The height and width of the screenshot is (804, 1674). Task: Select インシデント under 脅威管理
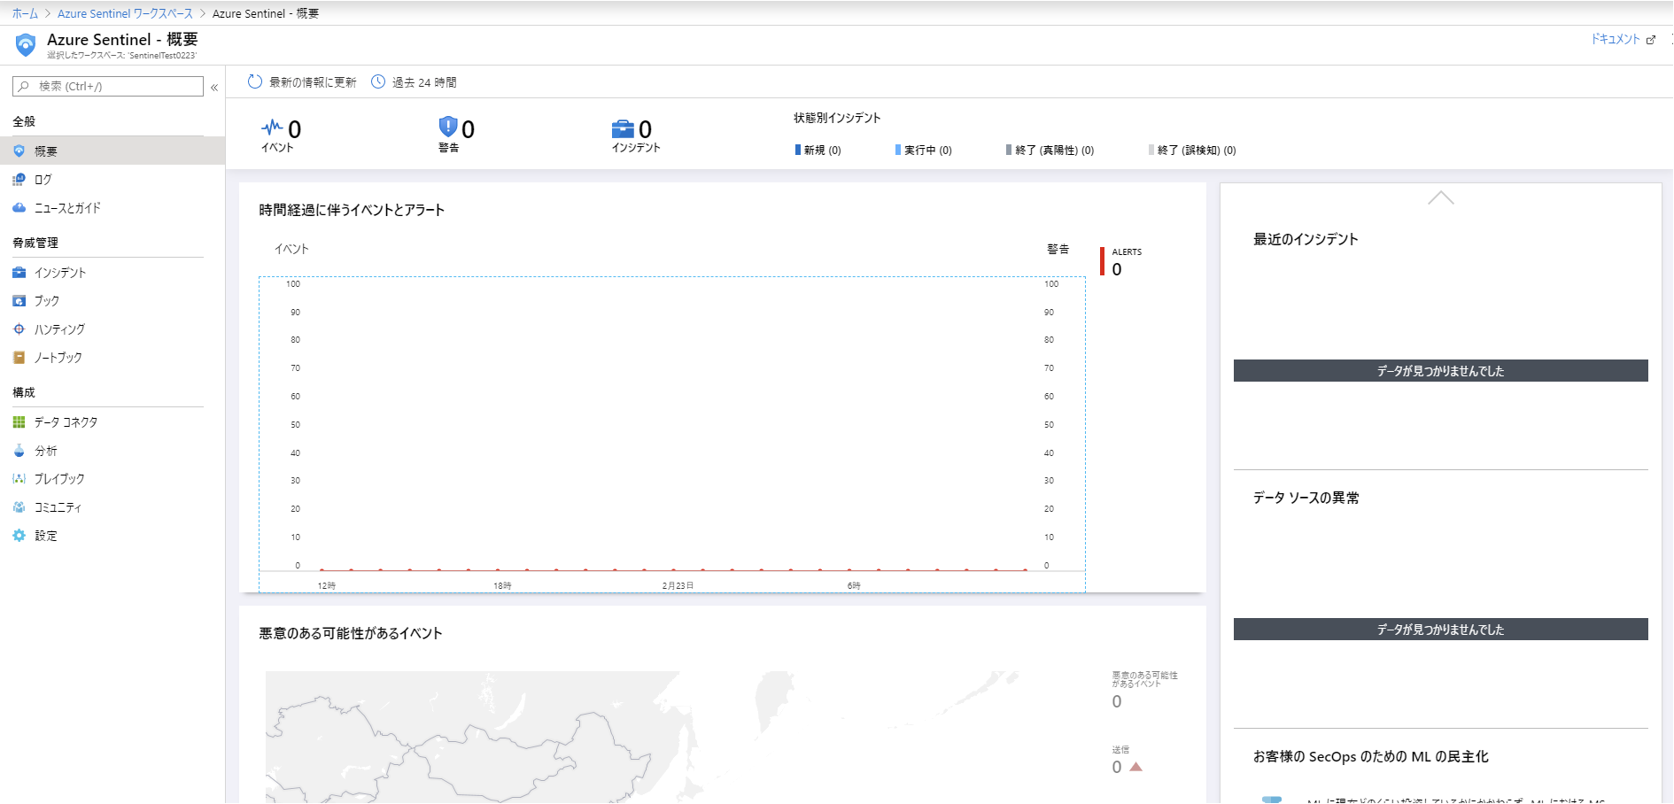pos(112,273)
